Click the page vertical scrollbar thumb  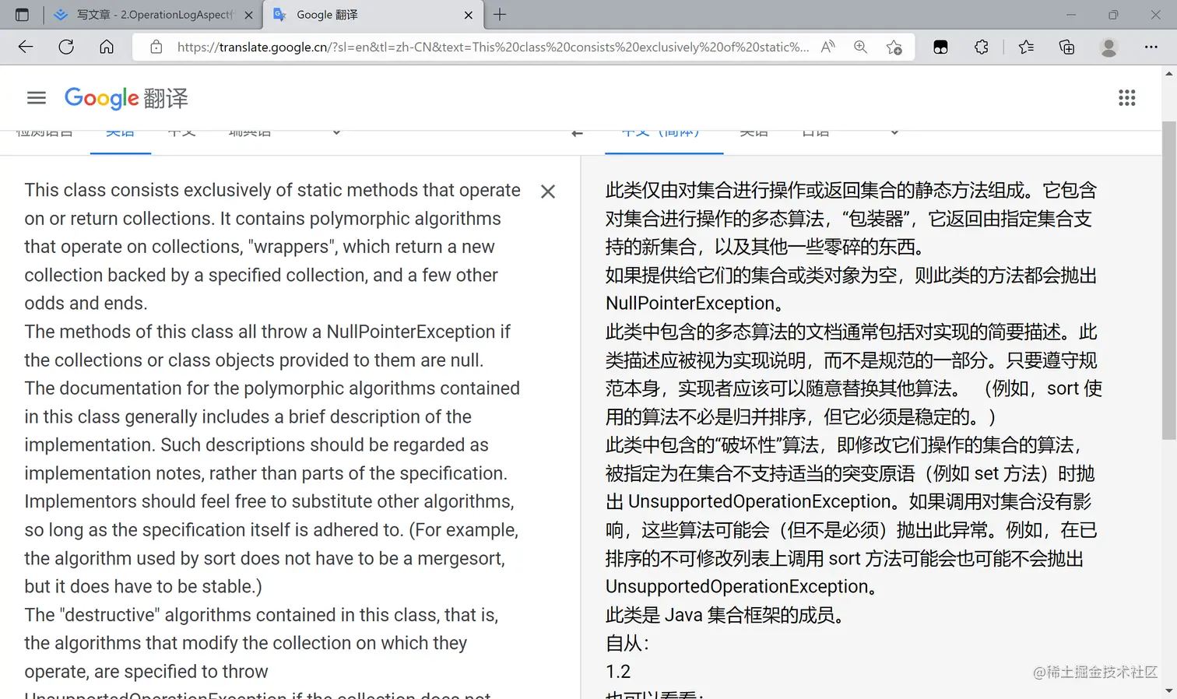click(1169, 280)
